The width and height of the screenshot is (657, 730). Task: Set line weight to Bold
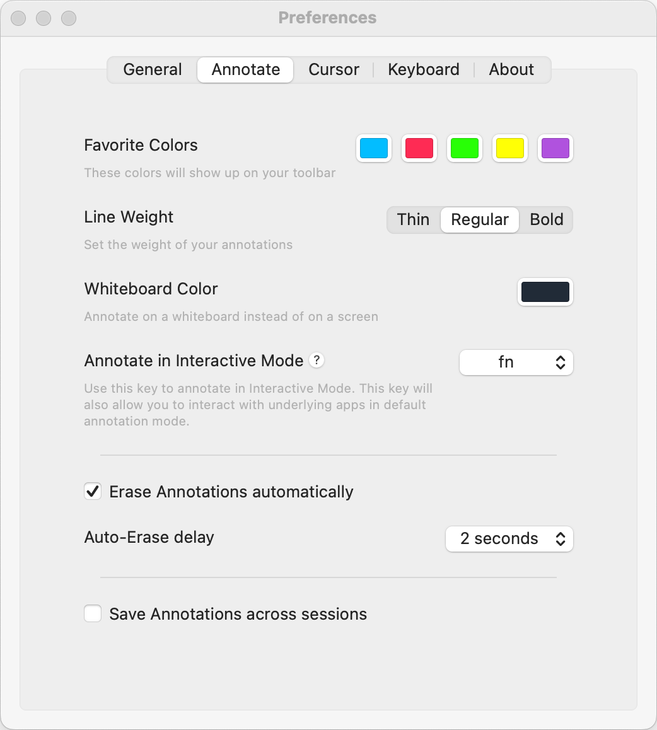[x=546, y=220]
